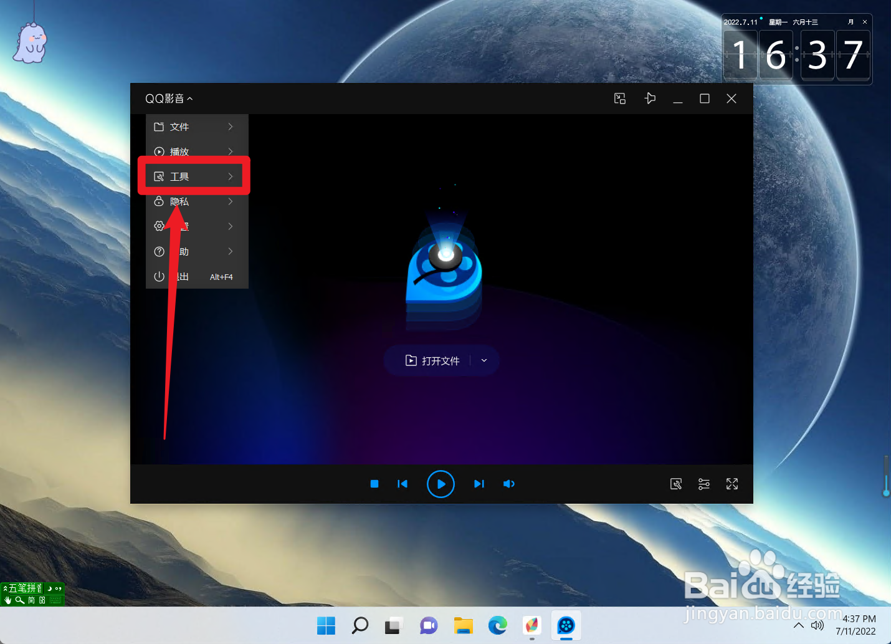Click the gear settings icon in menu
This screenshot has width=891, height=644.
point(159,226)
